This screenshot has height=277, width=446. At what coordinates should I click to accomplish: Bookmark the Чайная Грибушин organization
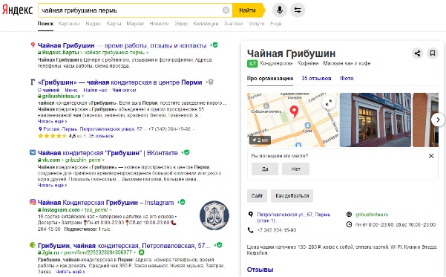pos(433,53)
